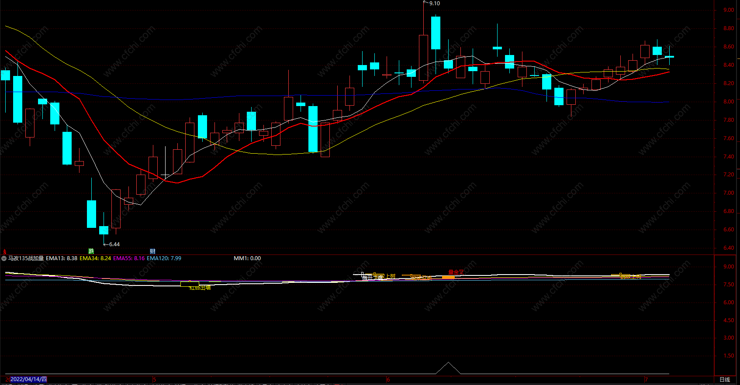Click the green 跌 marker icon
The image size is (740, 385).
[x=91, y=251]
